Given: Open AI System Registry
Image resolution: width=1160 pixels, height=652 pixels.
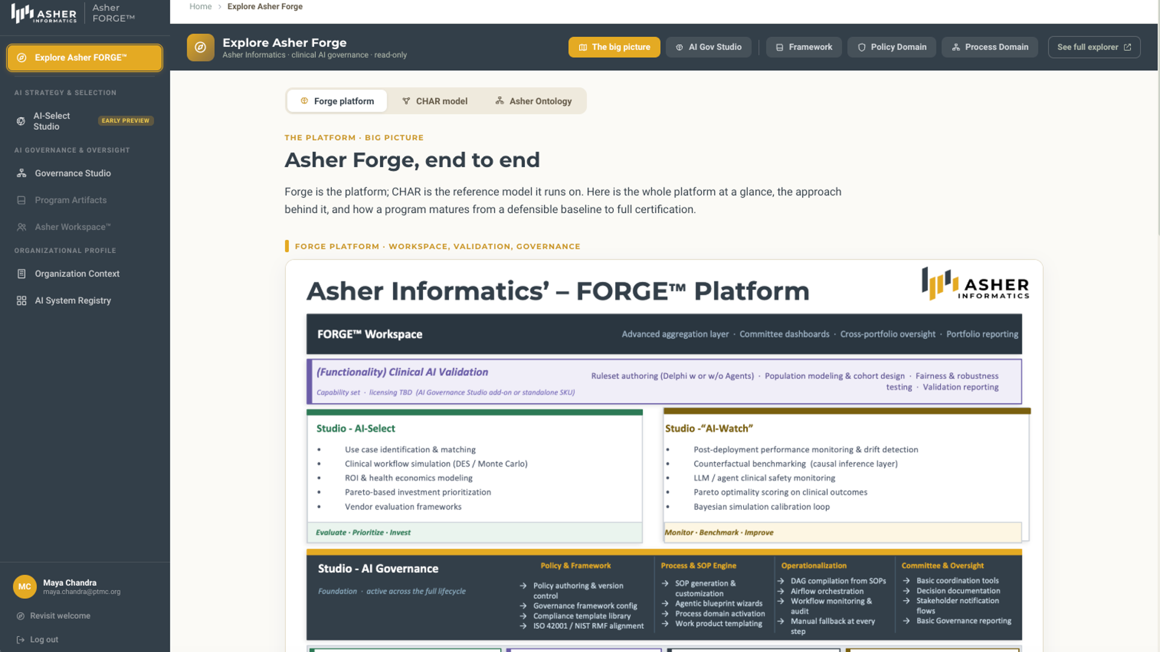Looking at the screenshot, I should pos(85,301).
